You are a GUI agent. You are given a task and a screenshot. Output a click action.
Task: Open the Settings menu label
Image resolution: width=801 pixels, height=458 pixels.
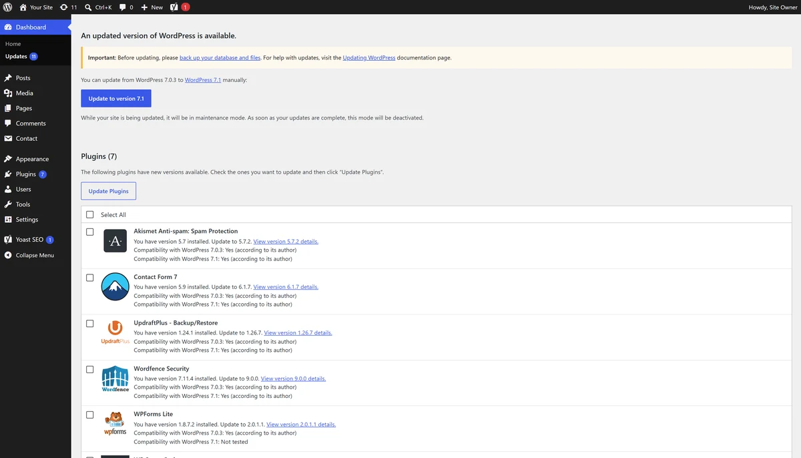click(x=27, y=220)
